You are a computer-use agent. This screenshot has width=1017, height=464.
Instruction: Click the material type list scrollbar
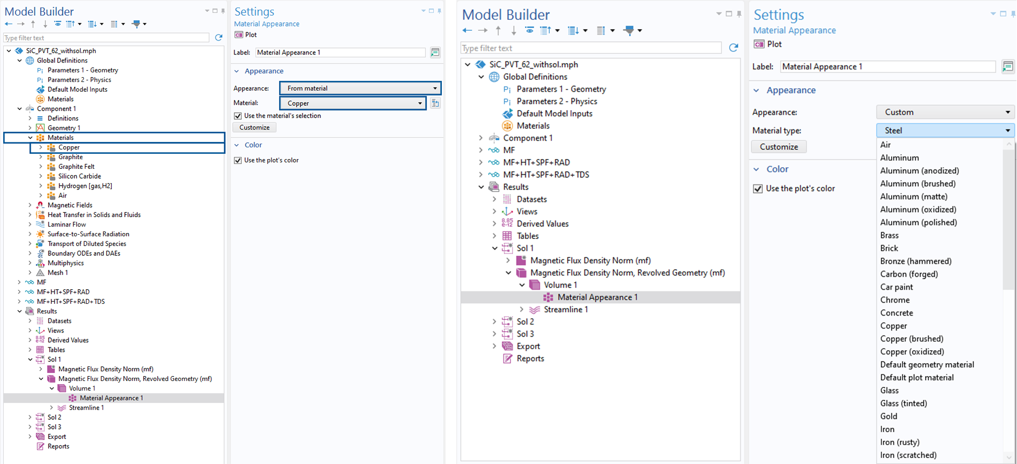[1008, 216]
